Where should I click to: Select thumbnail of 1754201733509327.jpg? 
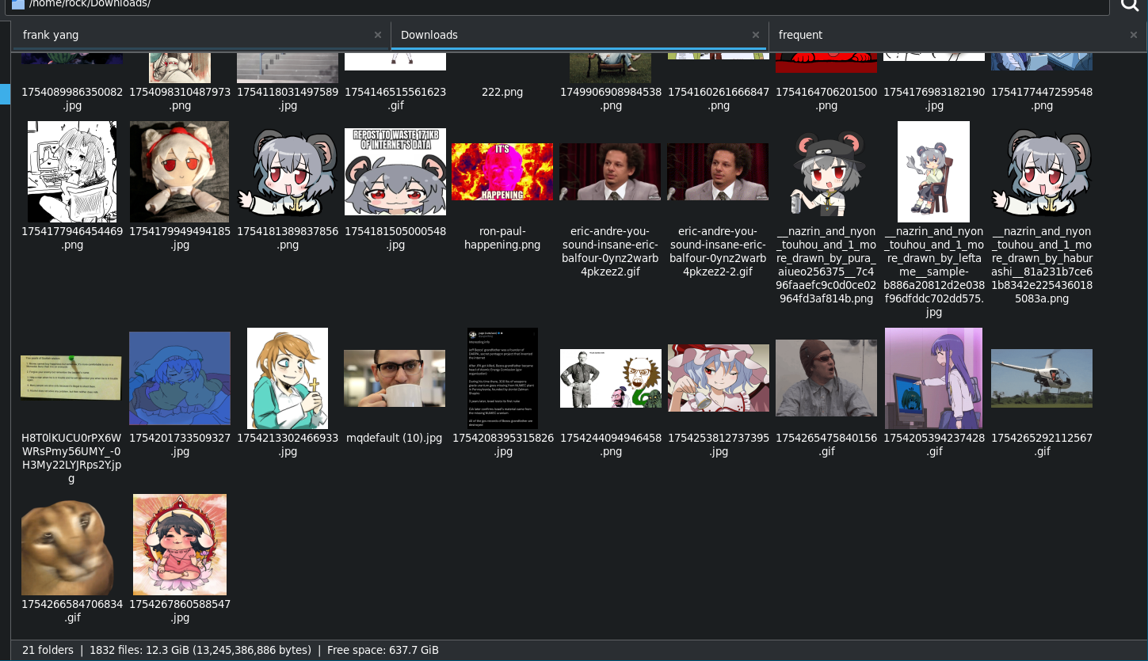[180, 378]
